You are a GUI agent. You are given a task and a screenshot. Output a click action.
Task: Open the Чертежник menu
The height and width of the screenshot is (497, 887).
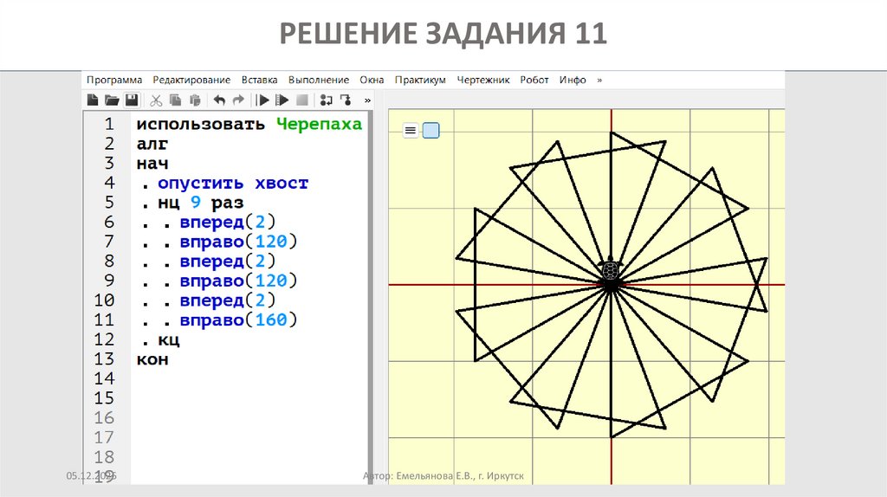(483, 80)
